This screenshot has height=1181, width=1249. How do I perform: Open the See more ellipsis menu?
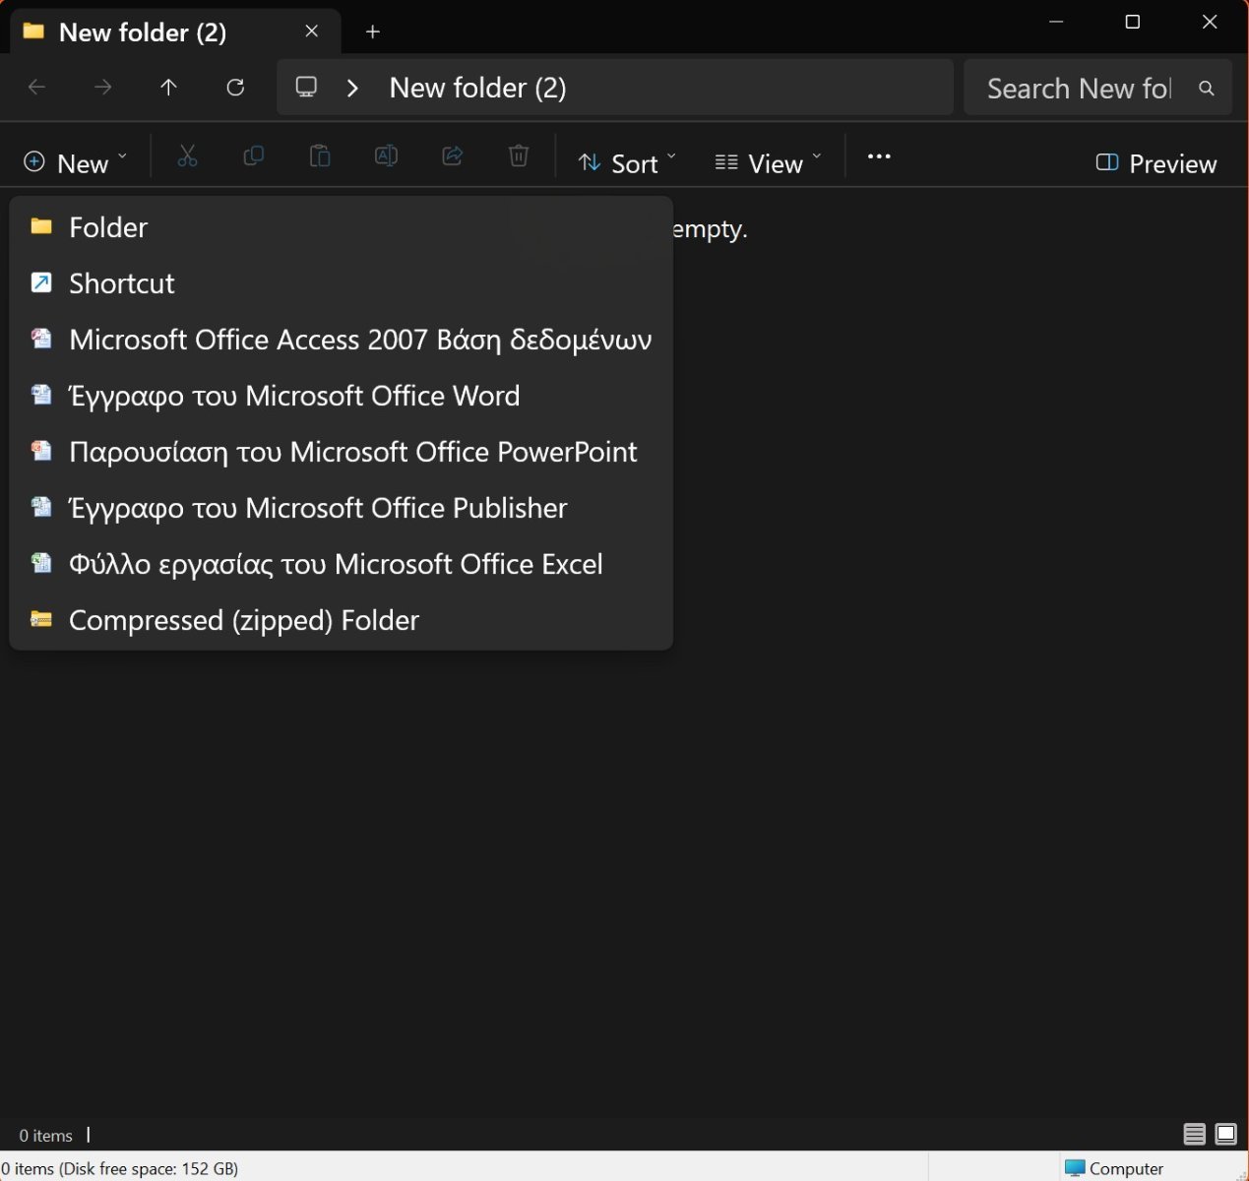tap(879, 156)
